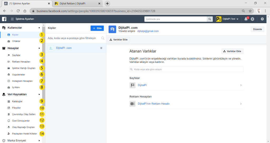The image size is (270, 143).
Task: Expand the DijitalPi page row chevron
Action: click(241, 85)
